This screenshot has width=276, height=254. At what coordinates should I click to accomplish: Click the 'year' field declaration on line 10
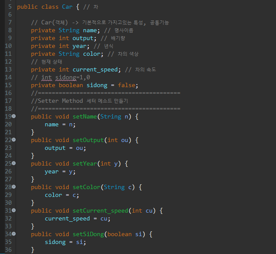[80, 46]
